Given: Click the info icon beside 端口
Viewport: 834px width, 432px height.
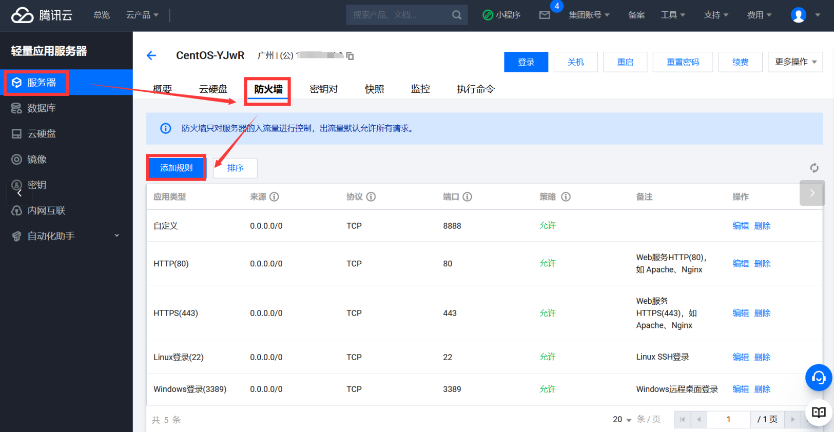Looking at the screenshot, I should point(467,197).
